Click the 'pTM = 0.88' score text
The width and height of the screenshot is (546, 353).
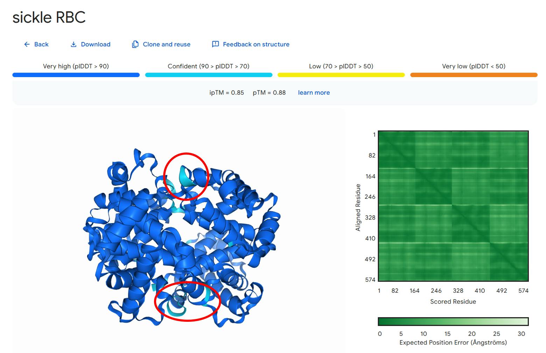[x=269, y=93]
